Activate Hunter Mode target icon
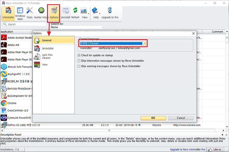 pos(41,11)
